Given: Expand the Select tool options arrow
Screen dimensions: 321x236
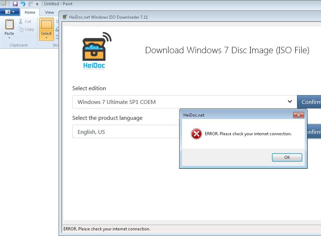Looking at the screenshot, I should [46, 38].
